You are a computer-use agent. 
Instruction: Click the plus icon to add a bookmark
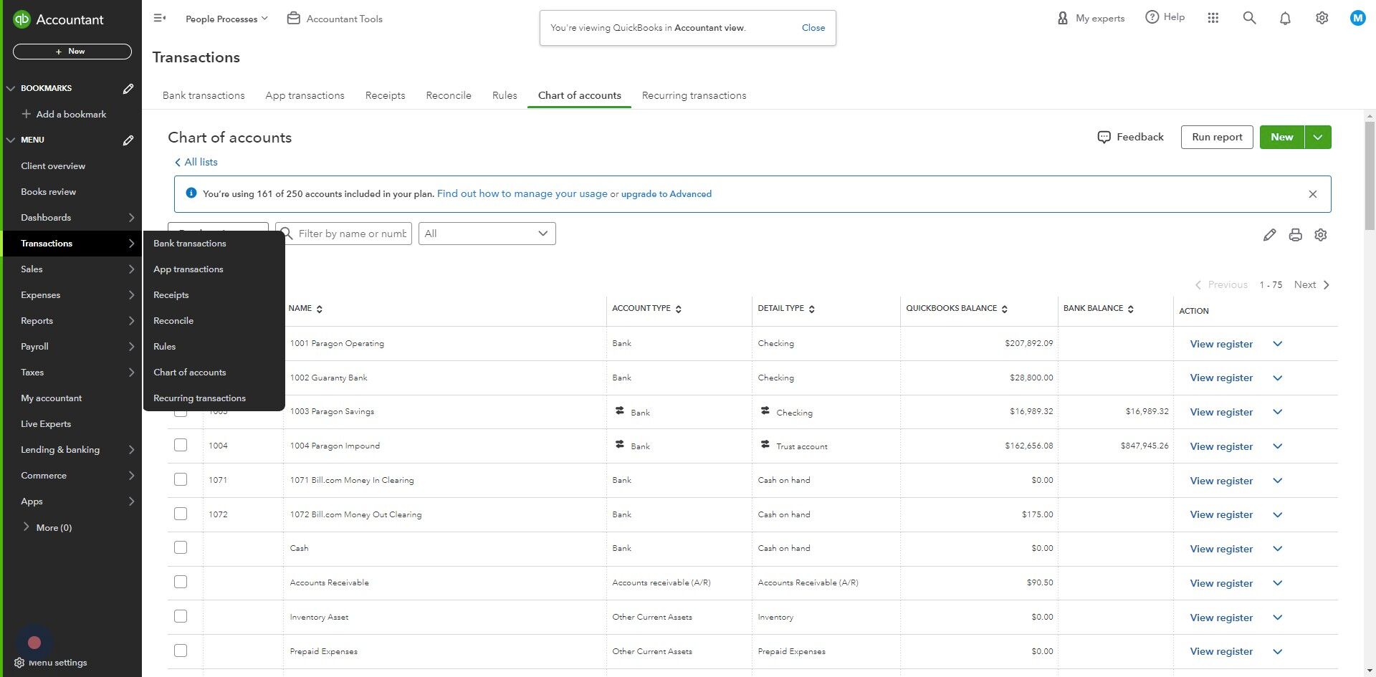coord(27,114)
